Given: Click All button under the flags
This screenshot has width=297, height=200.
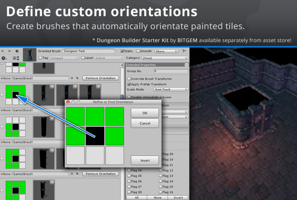Looking at the screenshot, I should (137, 197).
